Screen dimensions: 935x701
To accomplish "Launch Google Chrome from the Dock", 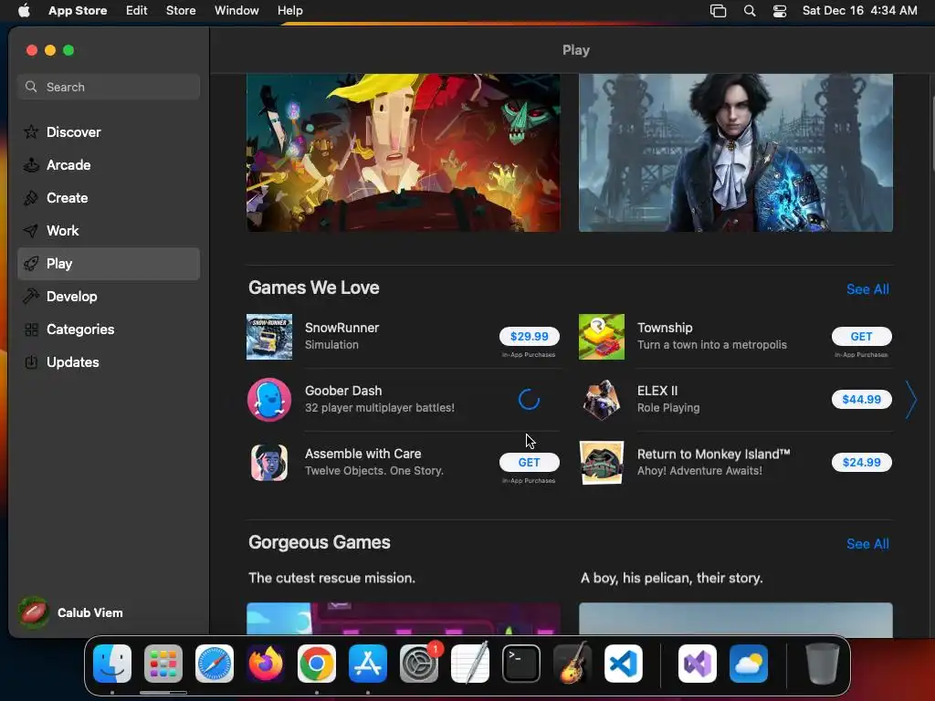I will coord(317,664).
